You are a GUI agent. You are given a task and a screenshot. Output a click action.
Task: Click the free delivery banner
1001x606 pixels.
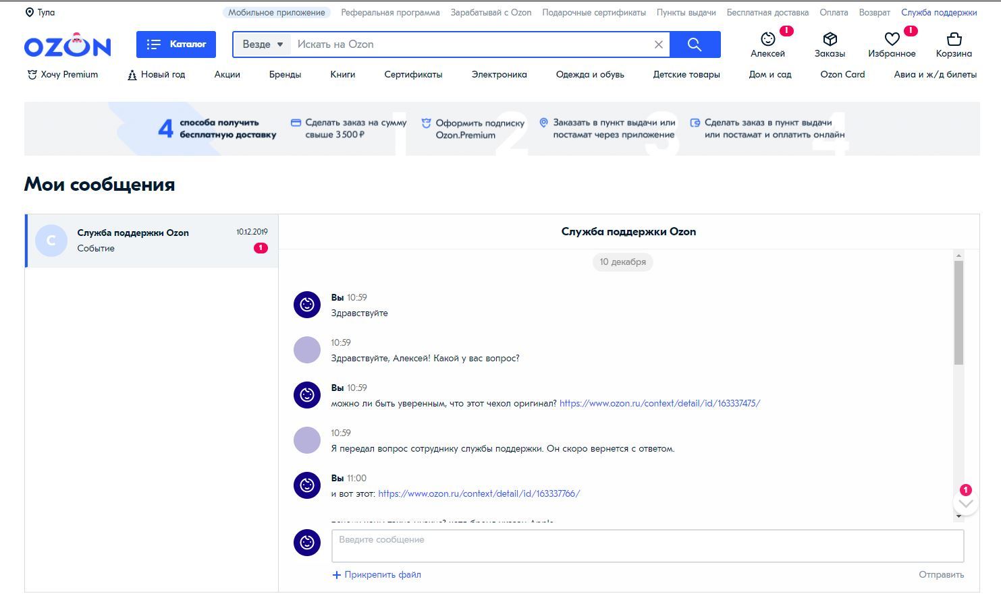[x=502, y=129]
